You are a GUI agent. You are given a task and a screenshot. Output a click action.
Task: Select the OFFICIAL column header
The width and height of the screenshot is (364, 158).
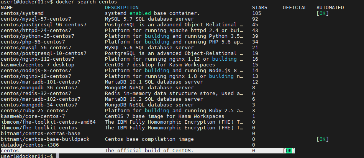point(295,8)
